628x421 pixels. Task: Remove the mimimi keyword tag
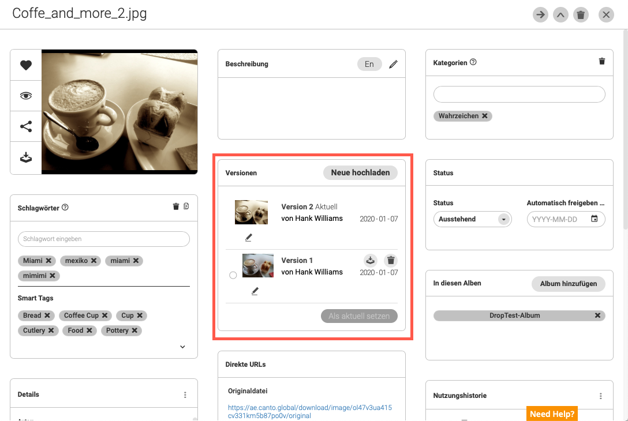[x=52, y=275]
